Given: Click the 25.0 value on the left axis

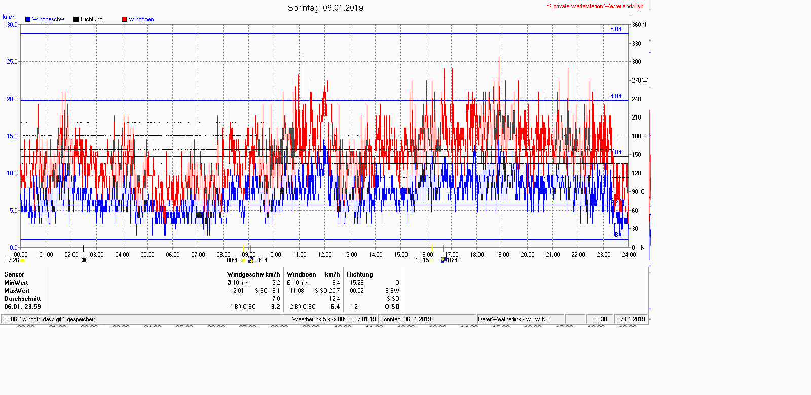Looking at the screenshot, I should (12, 62).
